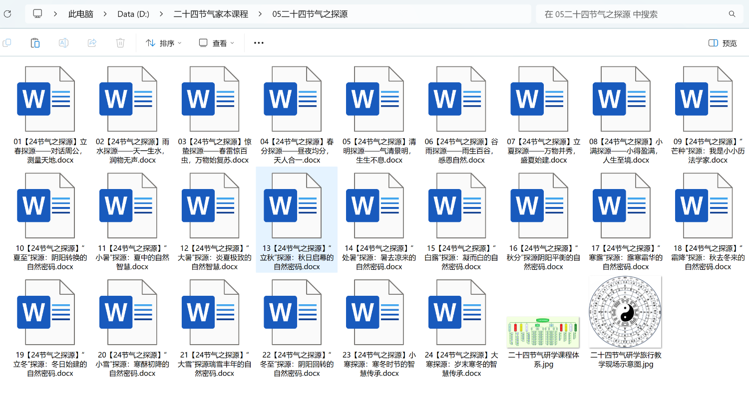Click the paste clipboard toolbar icon
Screen dimensions: 749x405
point(35,43)
